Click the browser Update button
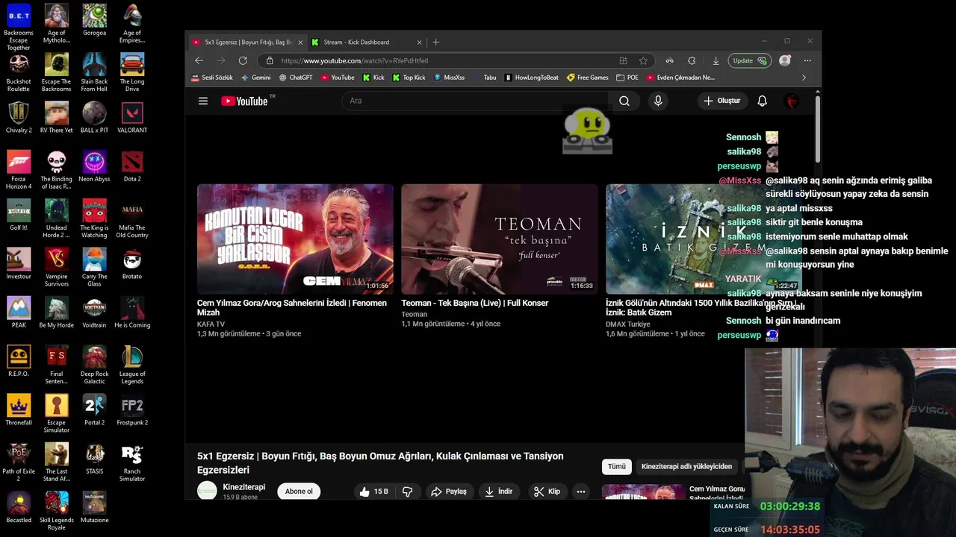 750,60
